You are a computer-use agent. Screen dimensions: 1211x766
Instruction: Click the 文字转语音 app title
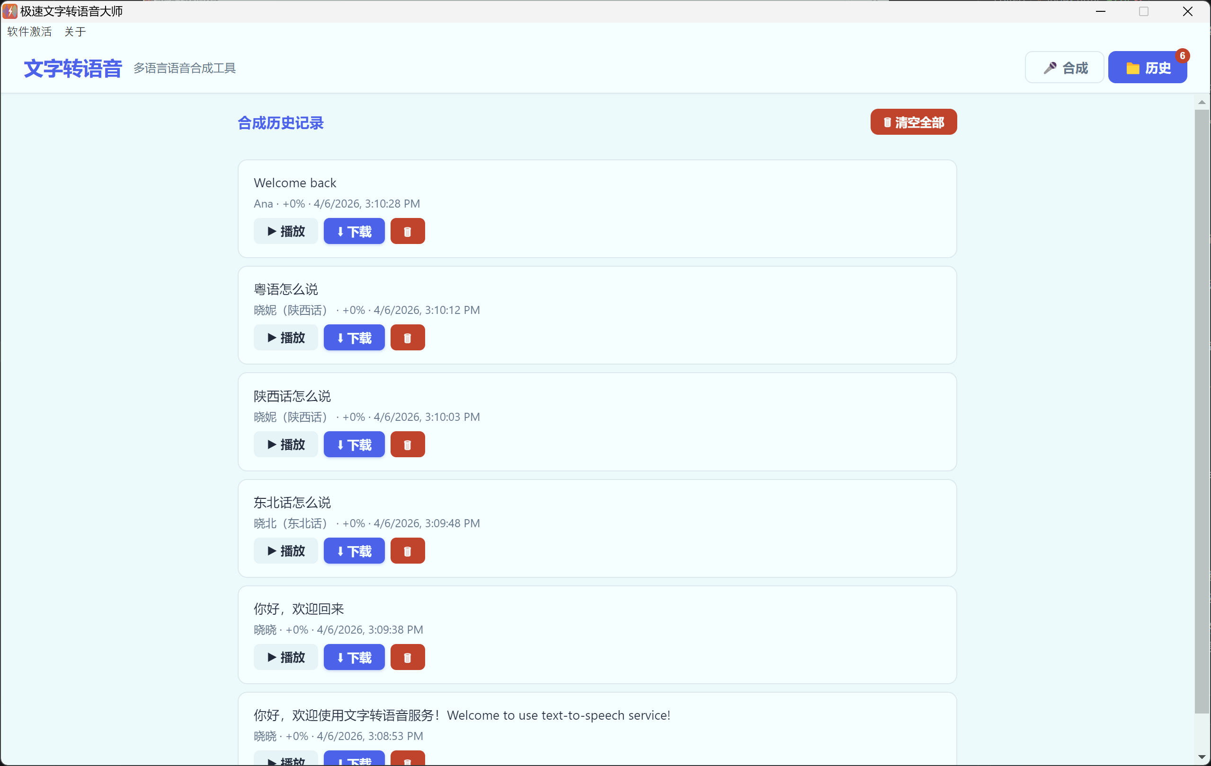click(x=72, y=68)
